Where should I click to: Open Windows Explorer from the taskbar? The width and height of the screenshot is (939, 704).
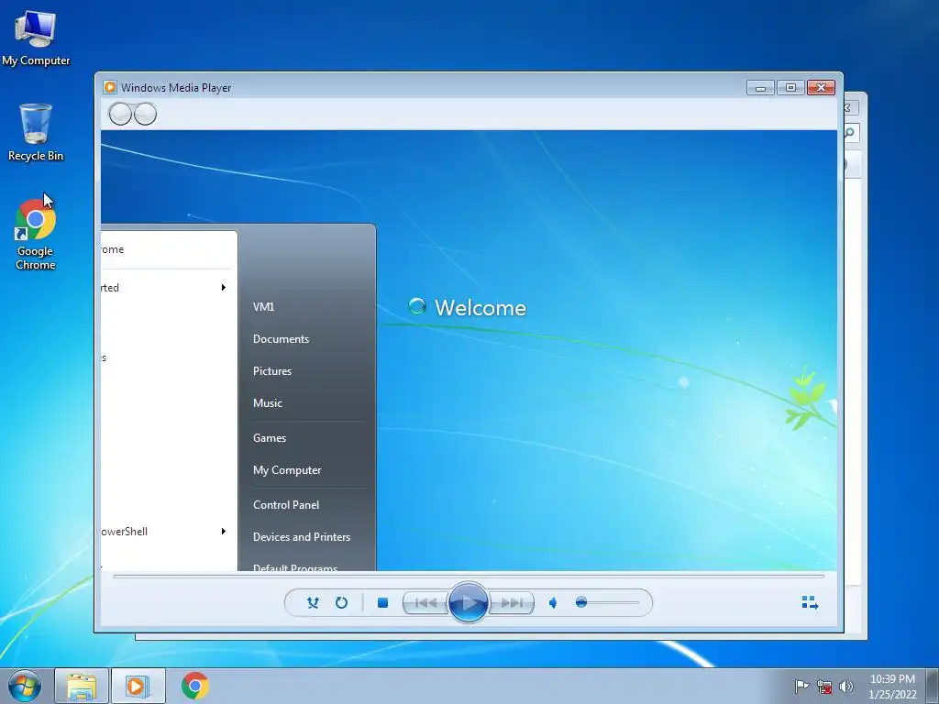[82, 686]
